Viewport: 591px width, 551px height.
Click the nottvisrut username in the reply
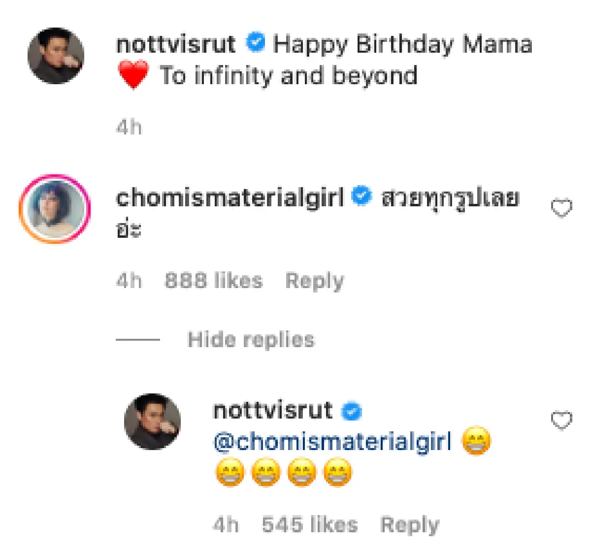pyautogui.click(x=272, y=411)
